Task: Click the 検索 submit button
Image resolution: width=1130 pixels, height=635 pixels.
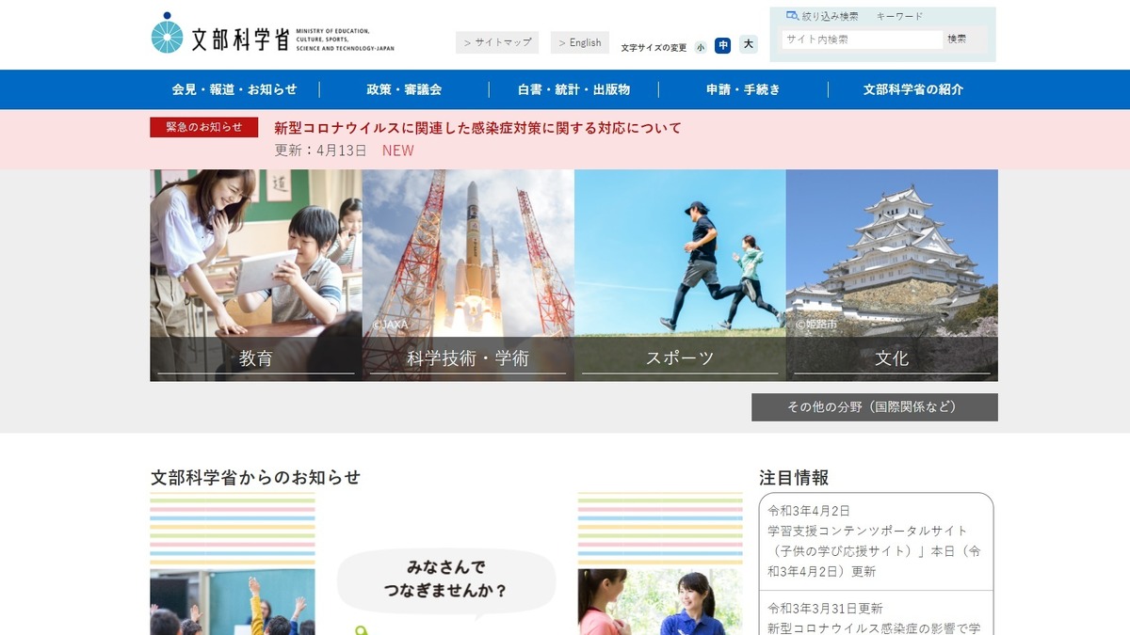Action: pos(957,40)
